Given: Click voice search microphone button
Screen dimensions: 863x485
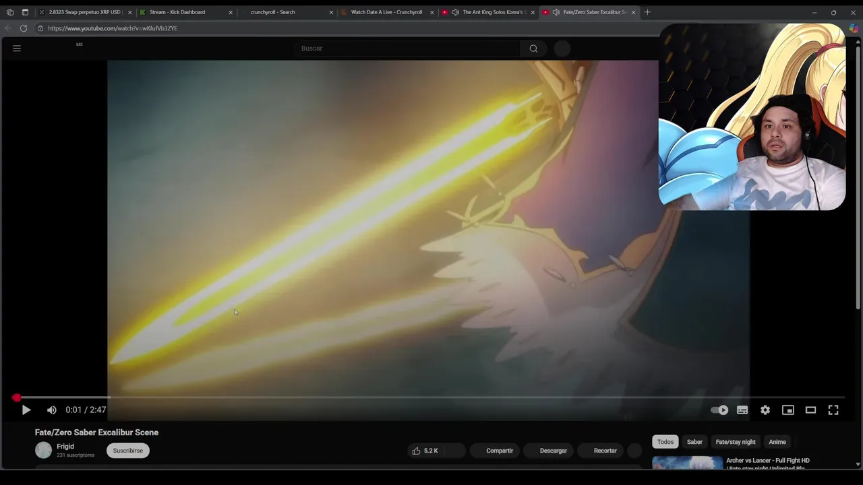Looking at the screenshot, I should [x=562, y=48].
